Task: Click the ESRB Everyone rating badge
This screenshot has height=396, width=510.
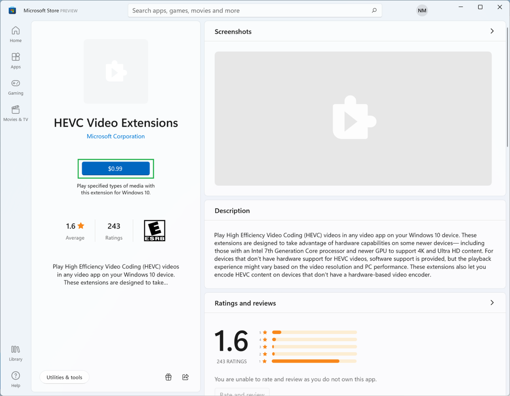Action: click(154, 230)
